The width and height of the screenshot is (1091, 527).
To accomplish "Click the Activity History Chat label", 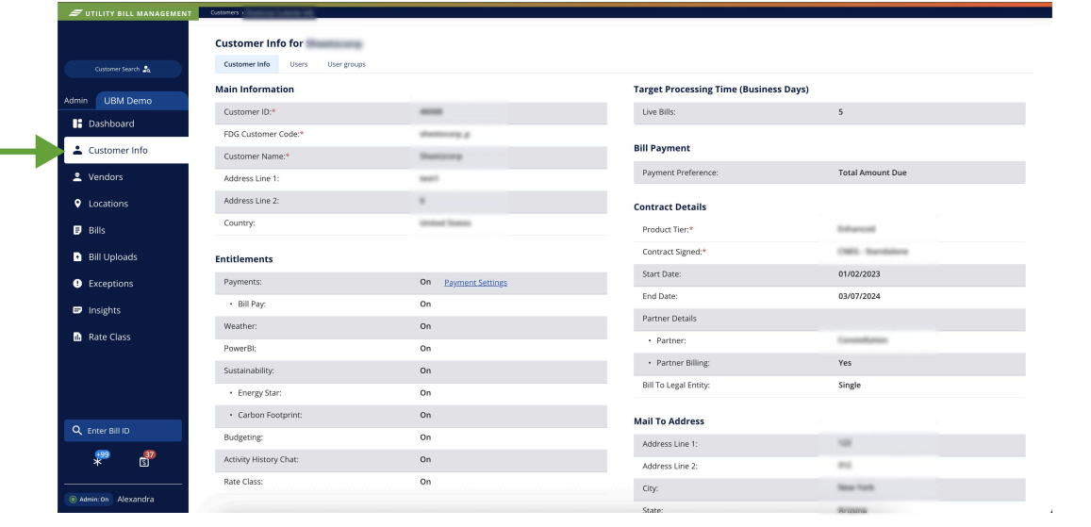I will click(x=261, y=459).
